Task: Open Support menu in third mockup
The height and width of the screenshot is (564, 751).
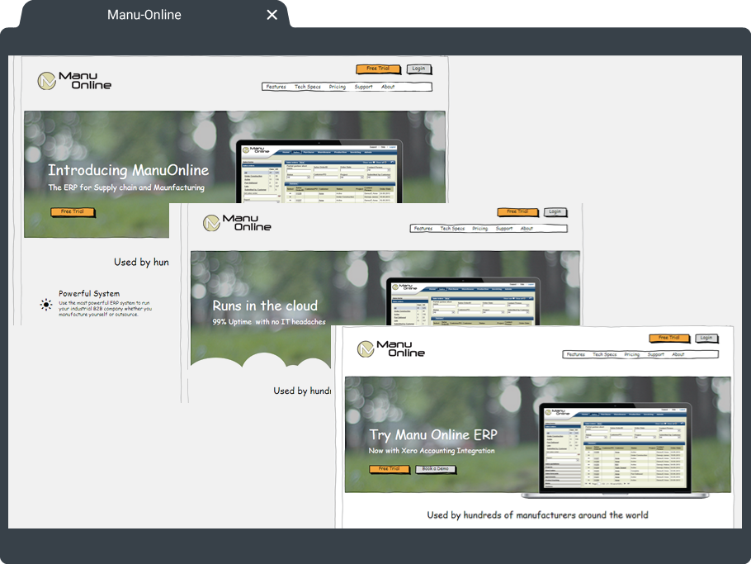Action: click(656, 354)
